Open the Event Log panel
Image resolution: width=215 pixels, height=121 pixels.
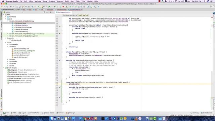click(x=195, y=113)
